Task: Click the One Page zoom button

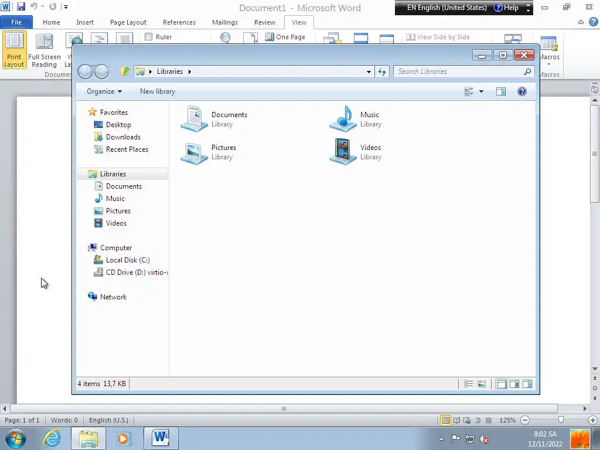Action: pyautogui.click(x=285, y=37)
